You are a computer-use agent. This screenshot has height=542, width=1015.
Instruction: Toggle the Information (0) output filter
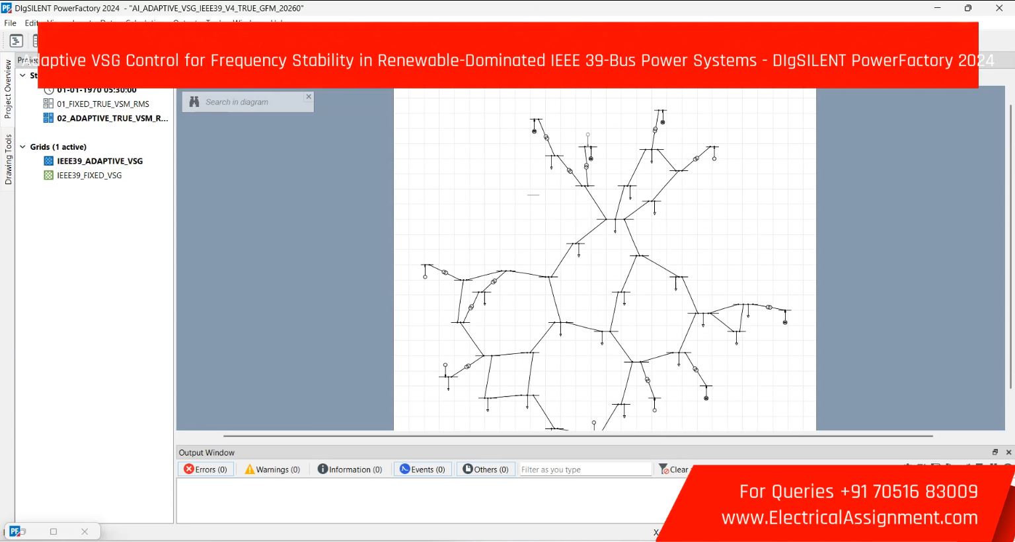pos(350,469)
